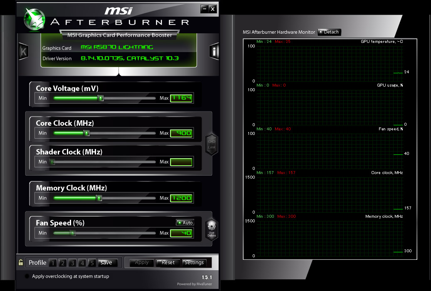Image resolution: width=431 pixels, height=291 pixels.
Task: Click the GPU usage graph
Action: click(329, 107)
